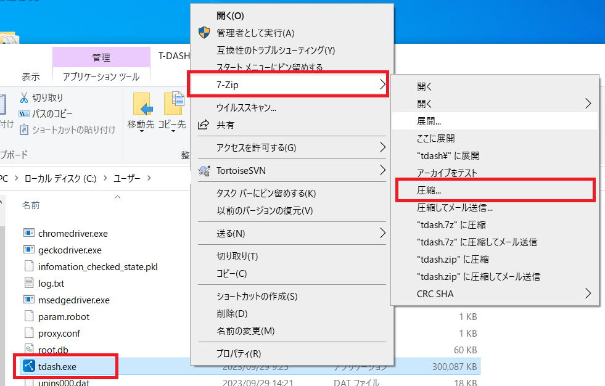Screen dimensions: 605x386
Task: Choose "tdash.zip" に圧縮 menu entry
Action: (453, 259)
